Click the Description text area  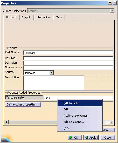click(x=54, y=83)
